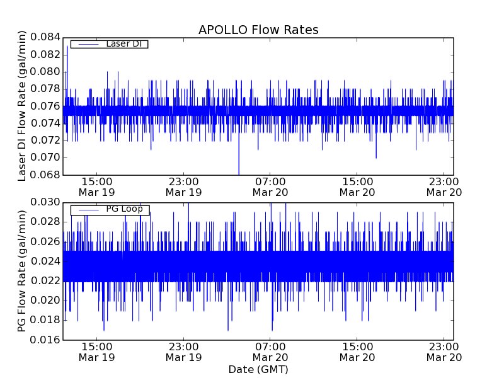Click the 0.024 y-axis tick label
Image resolution: width=504 pixels, height=378 pixels.
click(x=45, y=261)
